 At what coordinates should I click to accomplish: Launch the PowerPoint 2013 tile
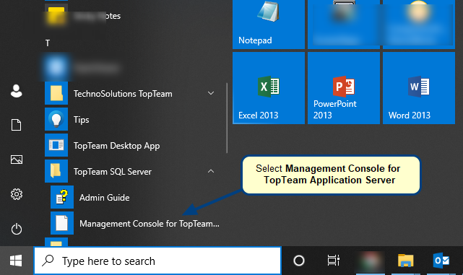pyautogui.click(x=344, y=88)
